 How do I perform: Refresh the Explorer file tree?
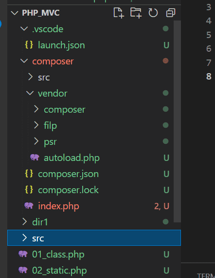(153, 13)
